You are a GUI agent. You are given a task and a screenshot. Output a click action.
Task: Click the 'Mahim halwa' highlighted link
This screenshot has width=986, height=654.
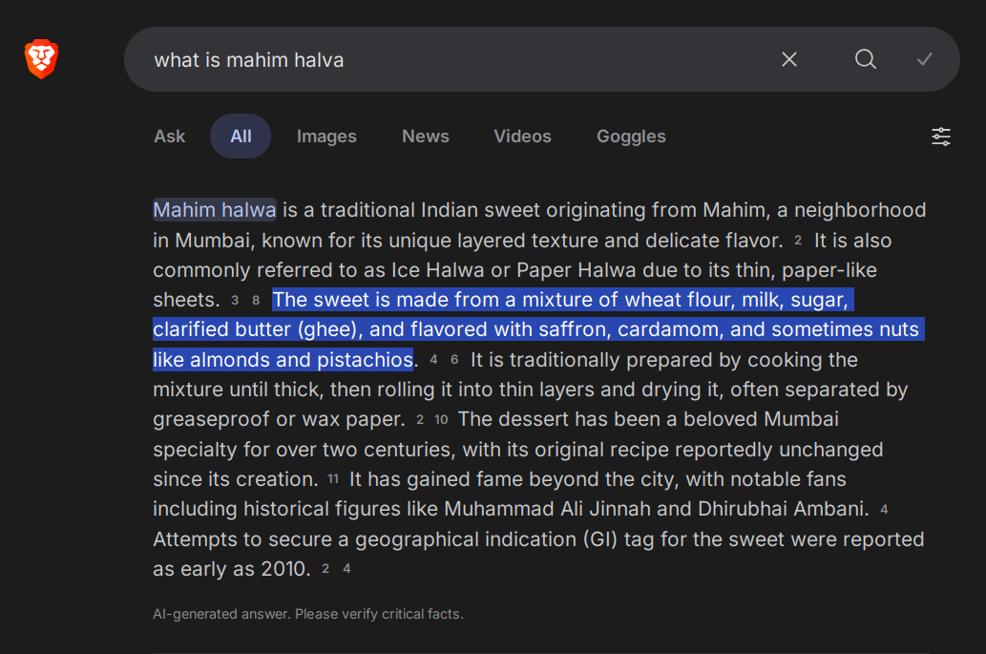[x=215, y=210]
